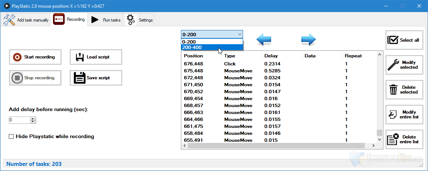
Task: Enable Hide Playstatic while recording checkbox
Action: (11, 136)
